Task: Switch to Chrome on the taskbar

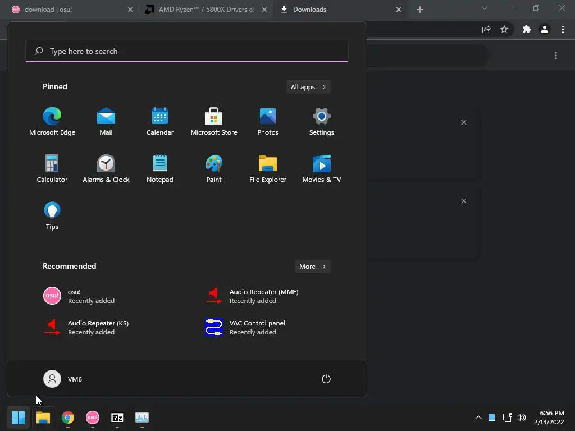Action: [68, 418]
